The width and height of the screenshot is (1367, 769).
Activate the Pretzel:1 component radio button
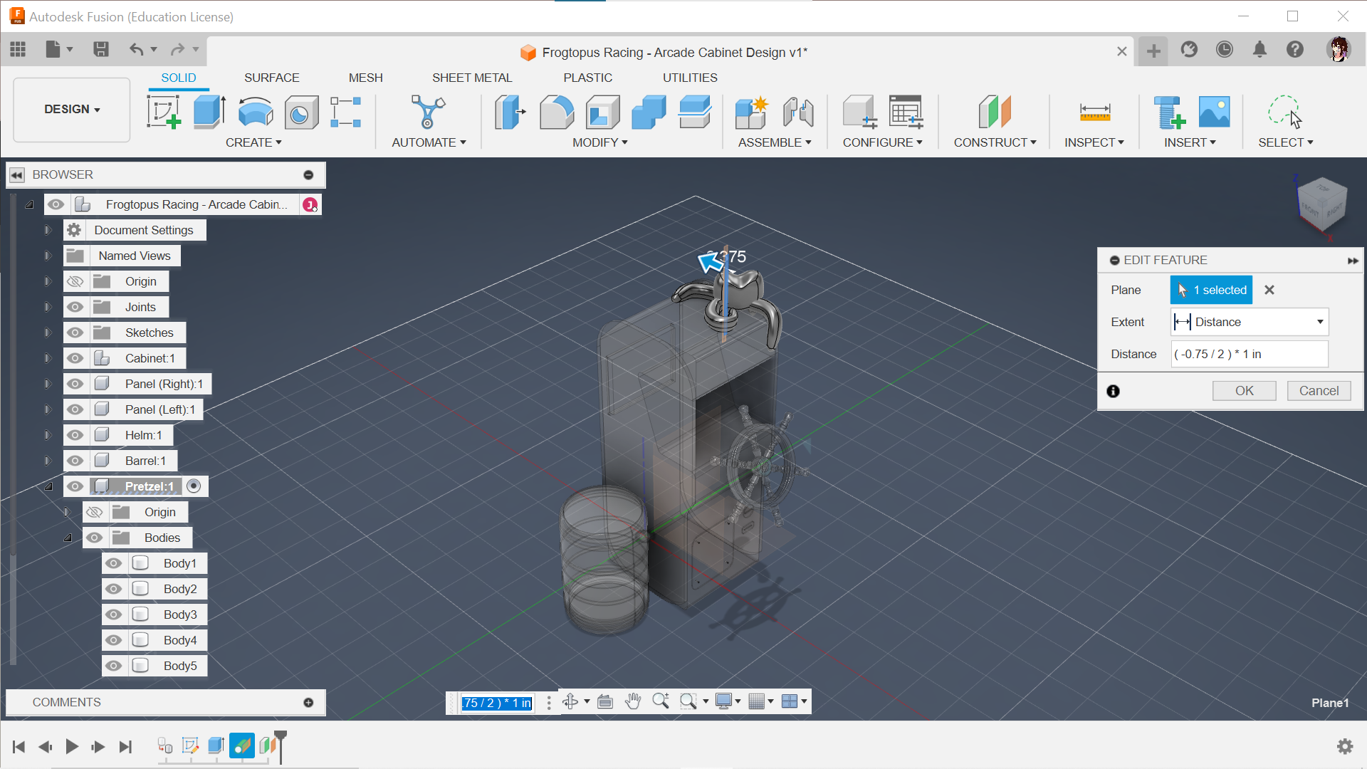pyautogui.click(x=194, y=486)
